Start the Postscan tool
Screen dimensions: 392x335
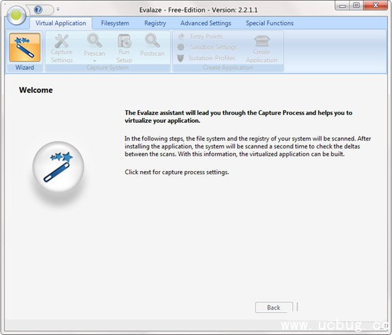coord(152,45)
